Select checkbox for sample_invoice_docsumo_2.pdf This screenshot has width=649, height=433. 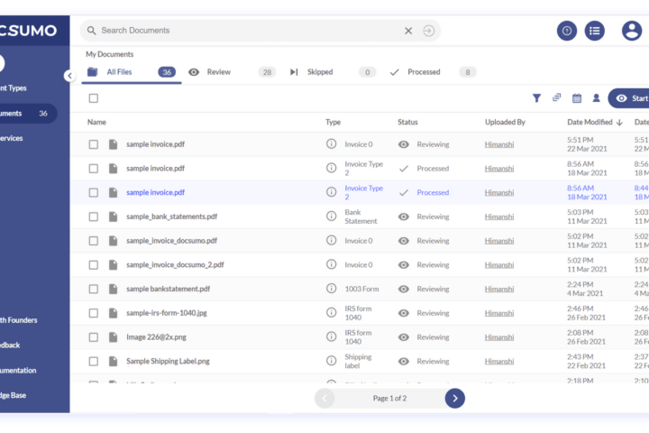[94, 265]
